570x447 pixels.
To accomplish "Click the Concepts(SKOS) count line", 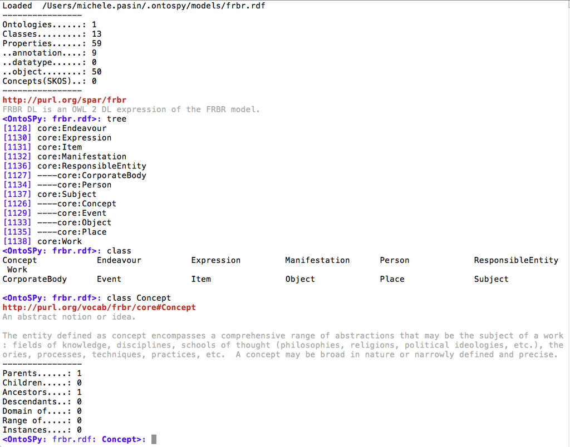I will pyautogui.click(x=50, y=81).
